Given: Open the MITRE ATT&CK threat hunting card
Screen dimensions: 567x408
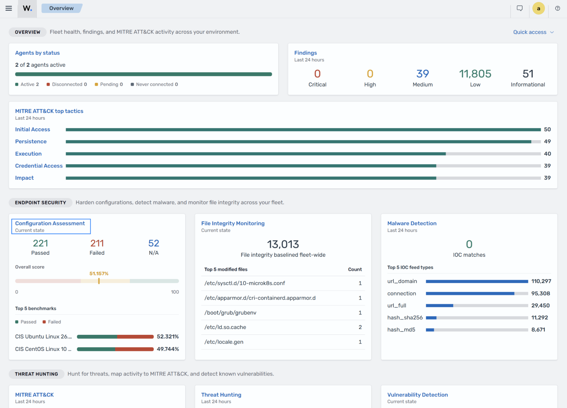Looking at the screenshot, I should pos(34,395).
